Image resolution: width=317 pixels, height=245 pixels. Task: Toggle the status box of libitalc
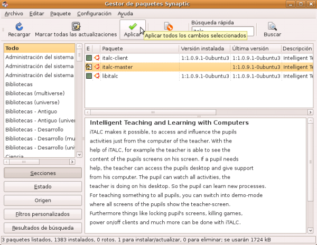tap(89, 76)
